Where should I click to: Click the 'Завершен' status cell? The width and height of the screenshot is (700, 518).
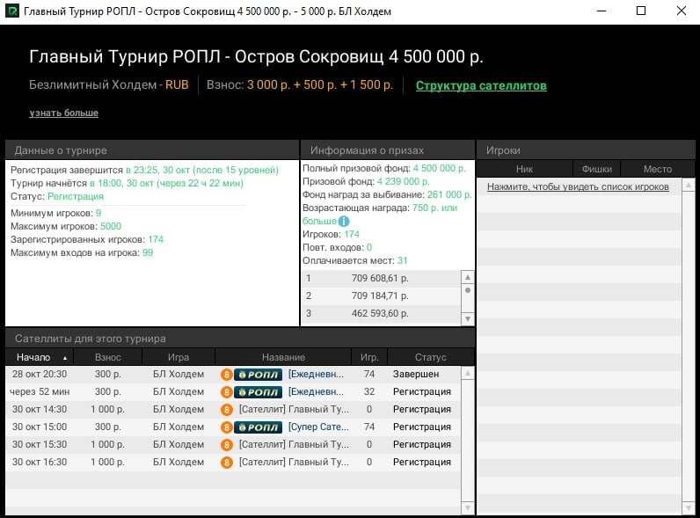(416, 375)
